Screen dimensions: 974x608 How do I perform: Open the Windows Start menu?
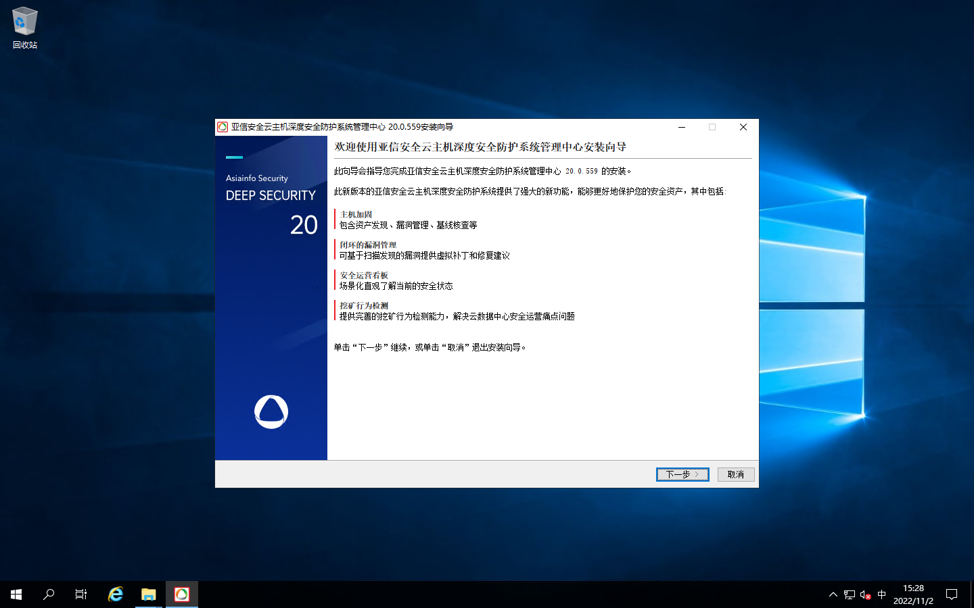tap(16, 594)
